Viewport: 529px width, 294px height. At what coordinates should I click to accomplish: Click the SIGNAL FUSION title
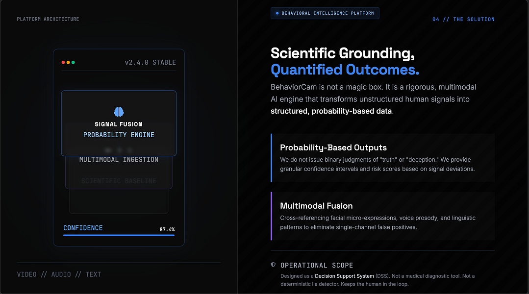[119, 124]
